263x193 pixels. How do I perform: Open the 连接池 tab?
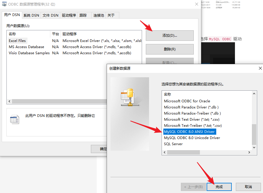coord(99,15)
